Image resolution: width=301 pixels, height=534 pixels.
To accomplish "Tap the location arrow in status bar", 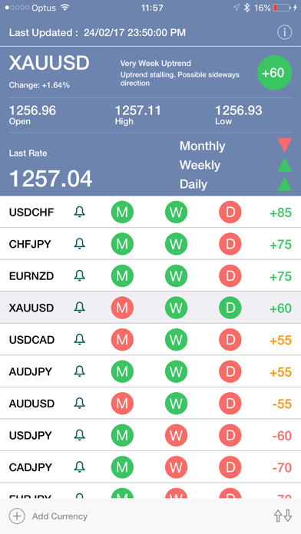I will coord(236,8).
